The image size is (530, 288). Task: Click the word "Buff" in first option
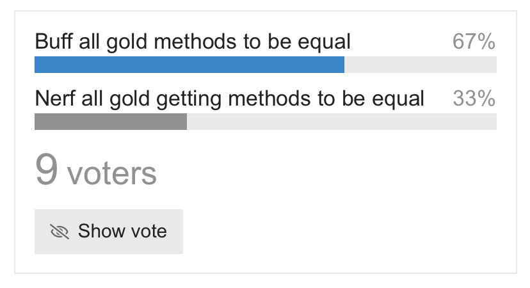pos(54,41)
